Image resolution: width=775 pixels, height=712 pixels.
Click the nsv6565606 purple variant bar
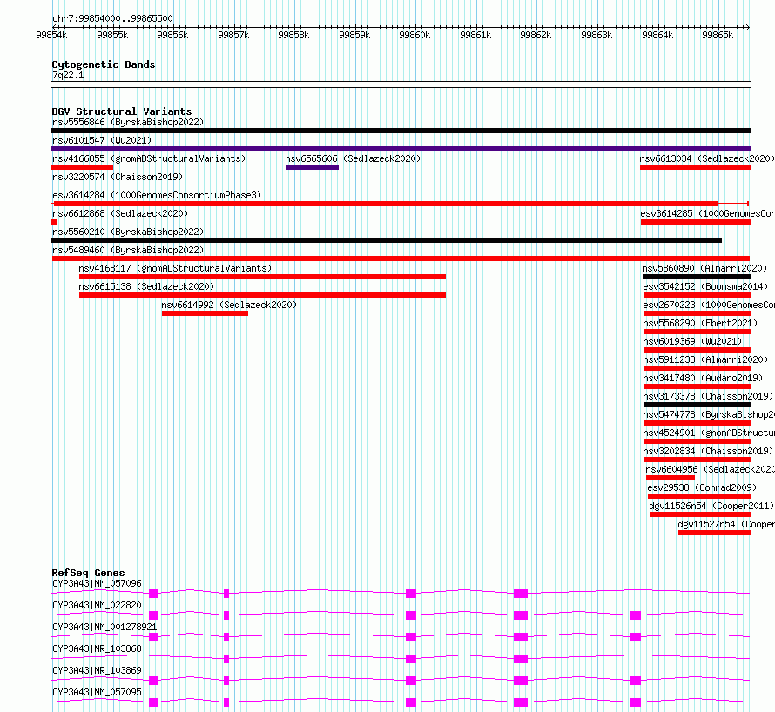312,167
